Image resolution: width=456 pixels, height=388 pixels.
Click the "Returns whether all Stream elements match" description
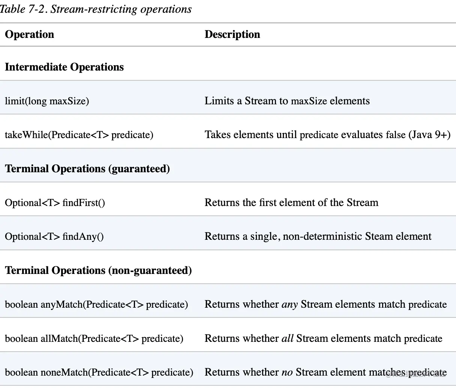coord(323,338)
